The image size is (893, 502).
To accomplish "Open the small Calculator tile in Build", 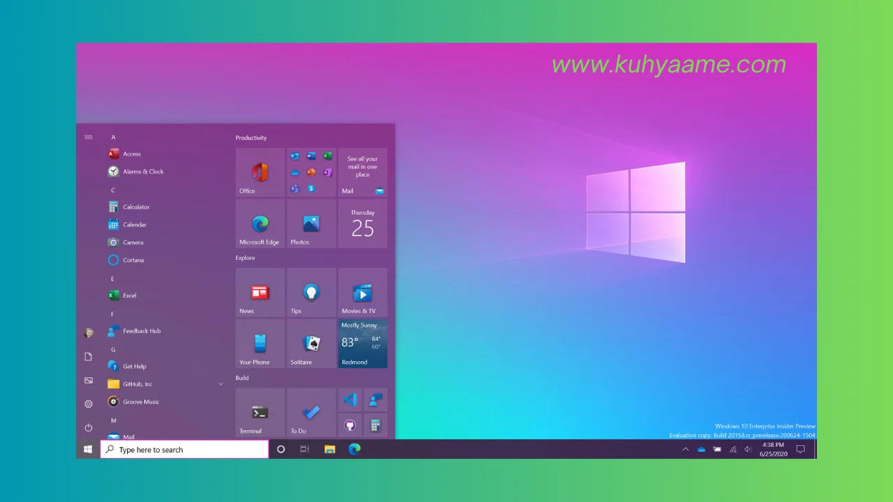I will pyautogui.click(x=375, y=425).
